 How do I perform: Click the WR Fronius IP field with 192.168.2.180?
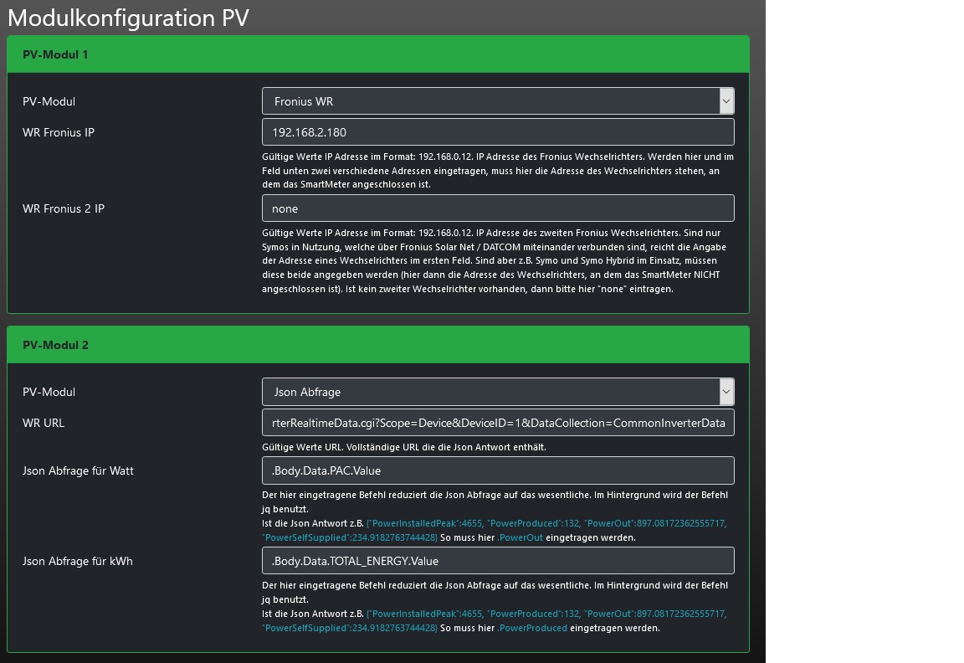pyautogui.click(x=498, y=132)
